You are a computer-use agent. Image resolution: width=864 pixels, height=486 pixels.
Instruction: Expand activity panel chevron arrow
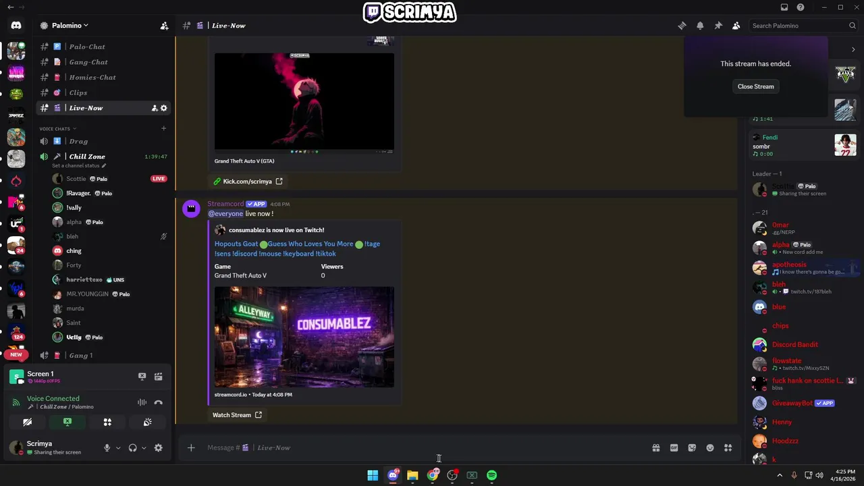point(853,49)
